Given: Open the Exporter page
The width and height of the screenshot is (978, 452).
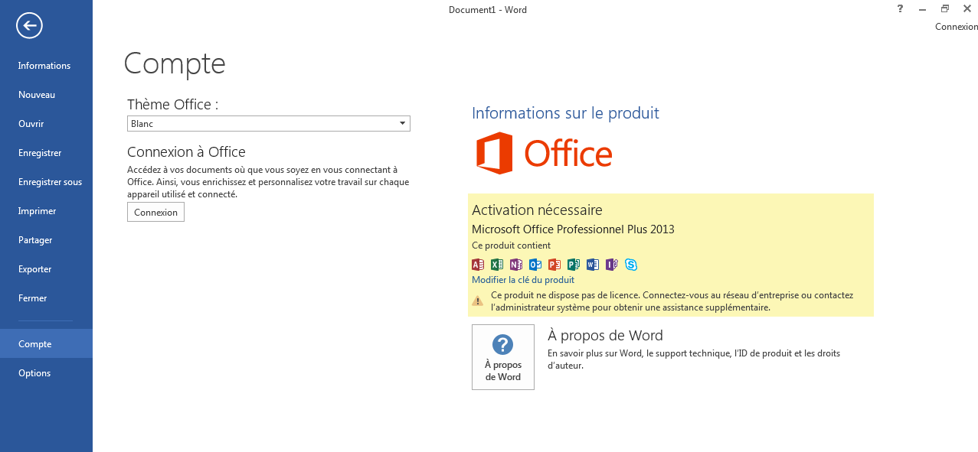Looking at the screenshot, I should (46, 269).
